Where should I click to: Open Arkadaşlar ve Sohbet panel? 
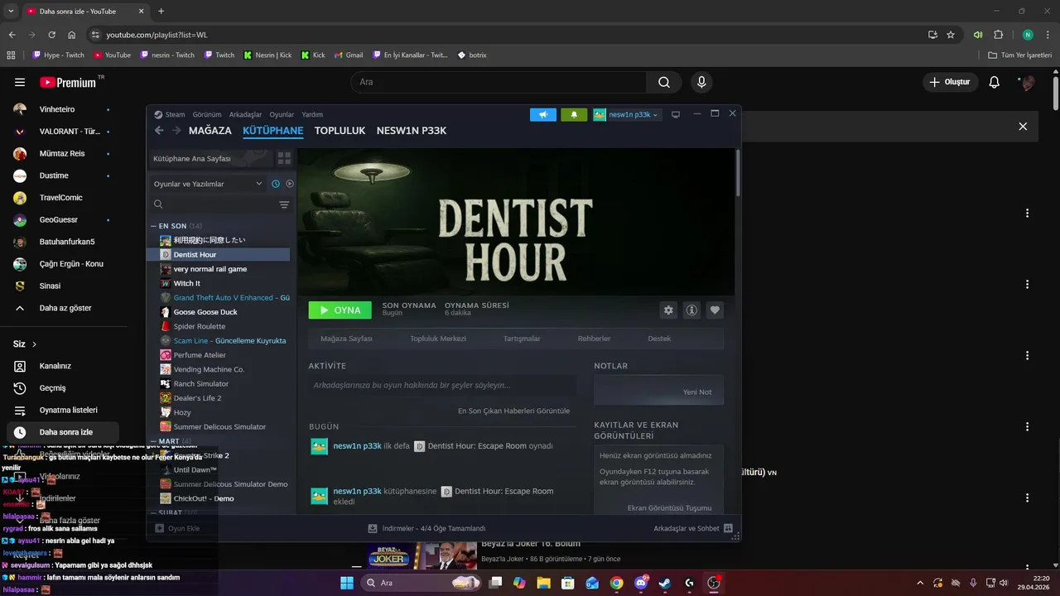693,528
